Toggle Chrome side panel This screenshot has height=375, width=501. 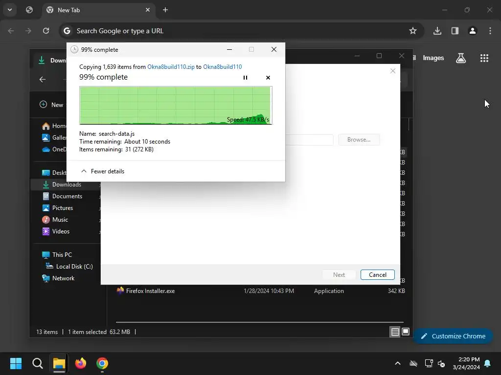click(x=455, y=31)
